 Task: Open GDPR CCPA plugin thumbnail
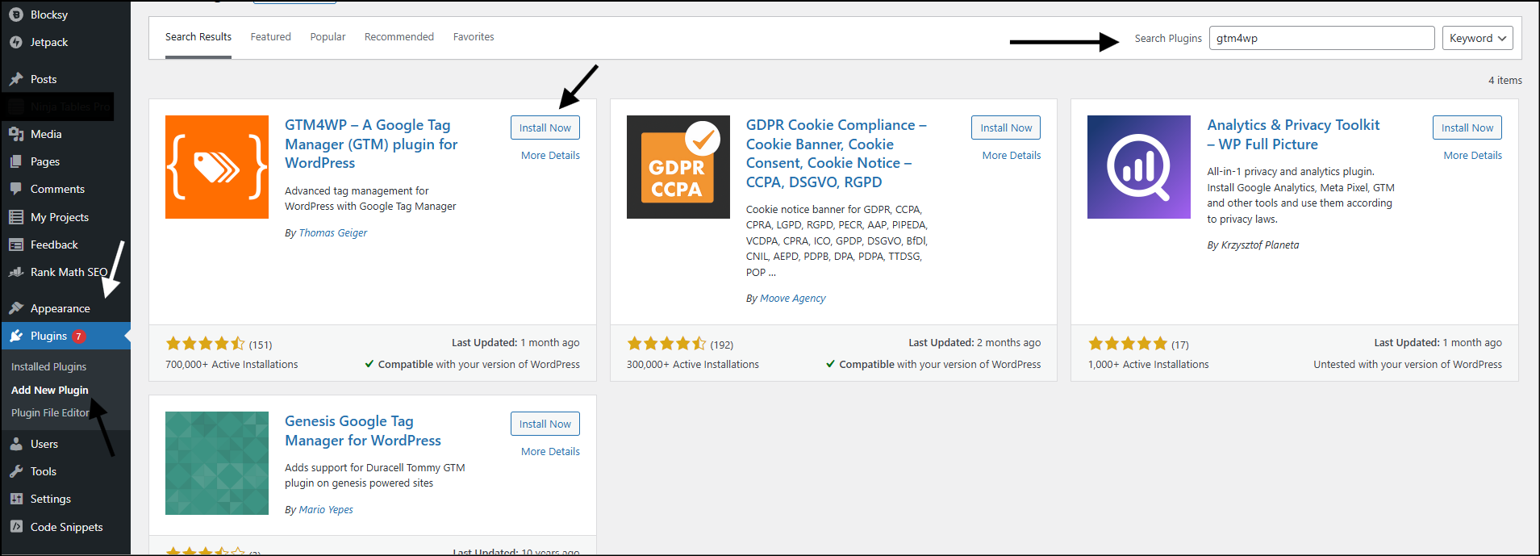(678, 167)
